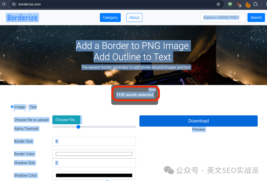This screenshot has height=181, width=267.
Task: Click the Shadow Size input field
Action: [94, 163]
